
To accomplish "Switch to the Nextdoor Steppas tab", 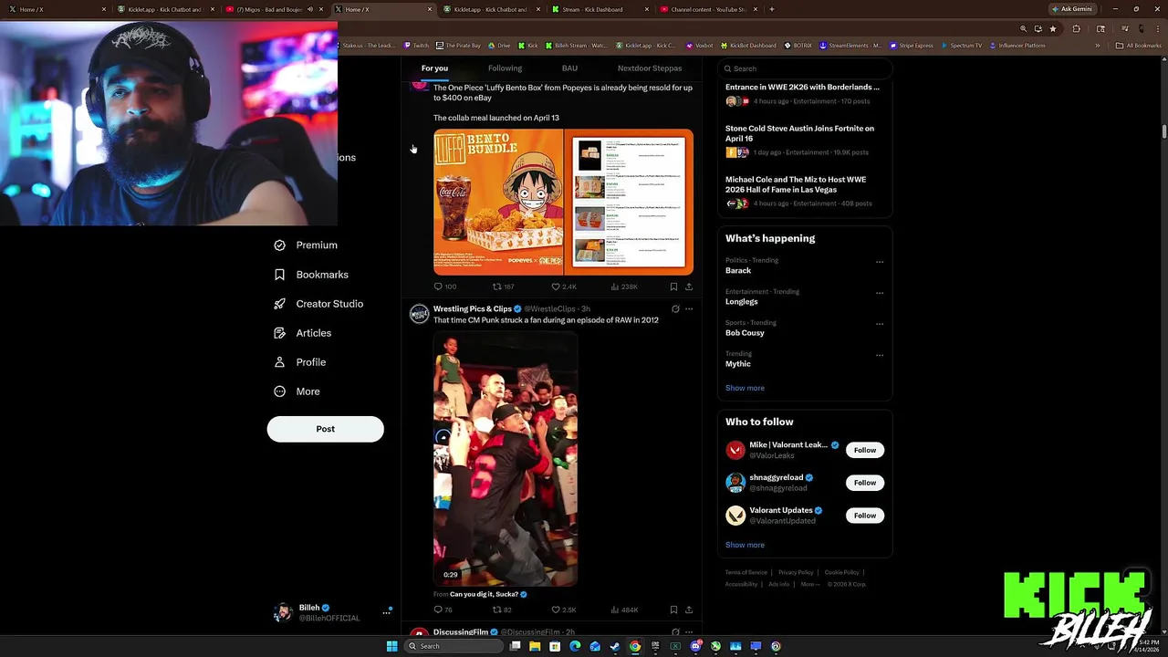I will [650, 68].
